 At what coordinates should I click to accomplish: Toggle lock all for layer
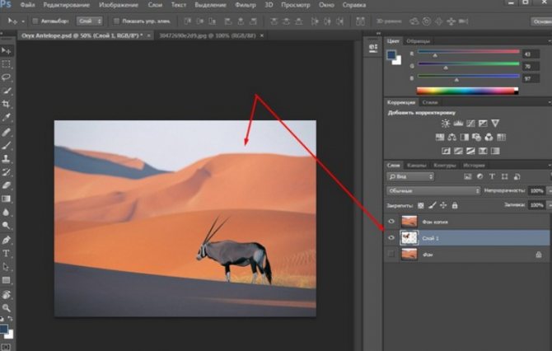(455, 205)
